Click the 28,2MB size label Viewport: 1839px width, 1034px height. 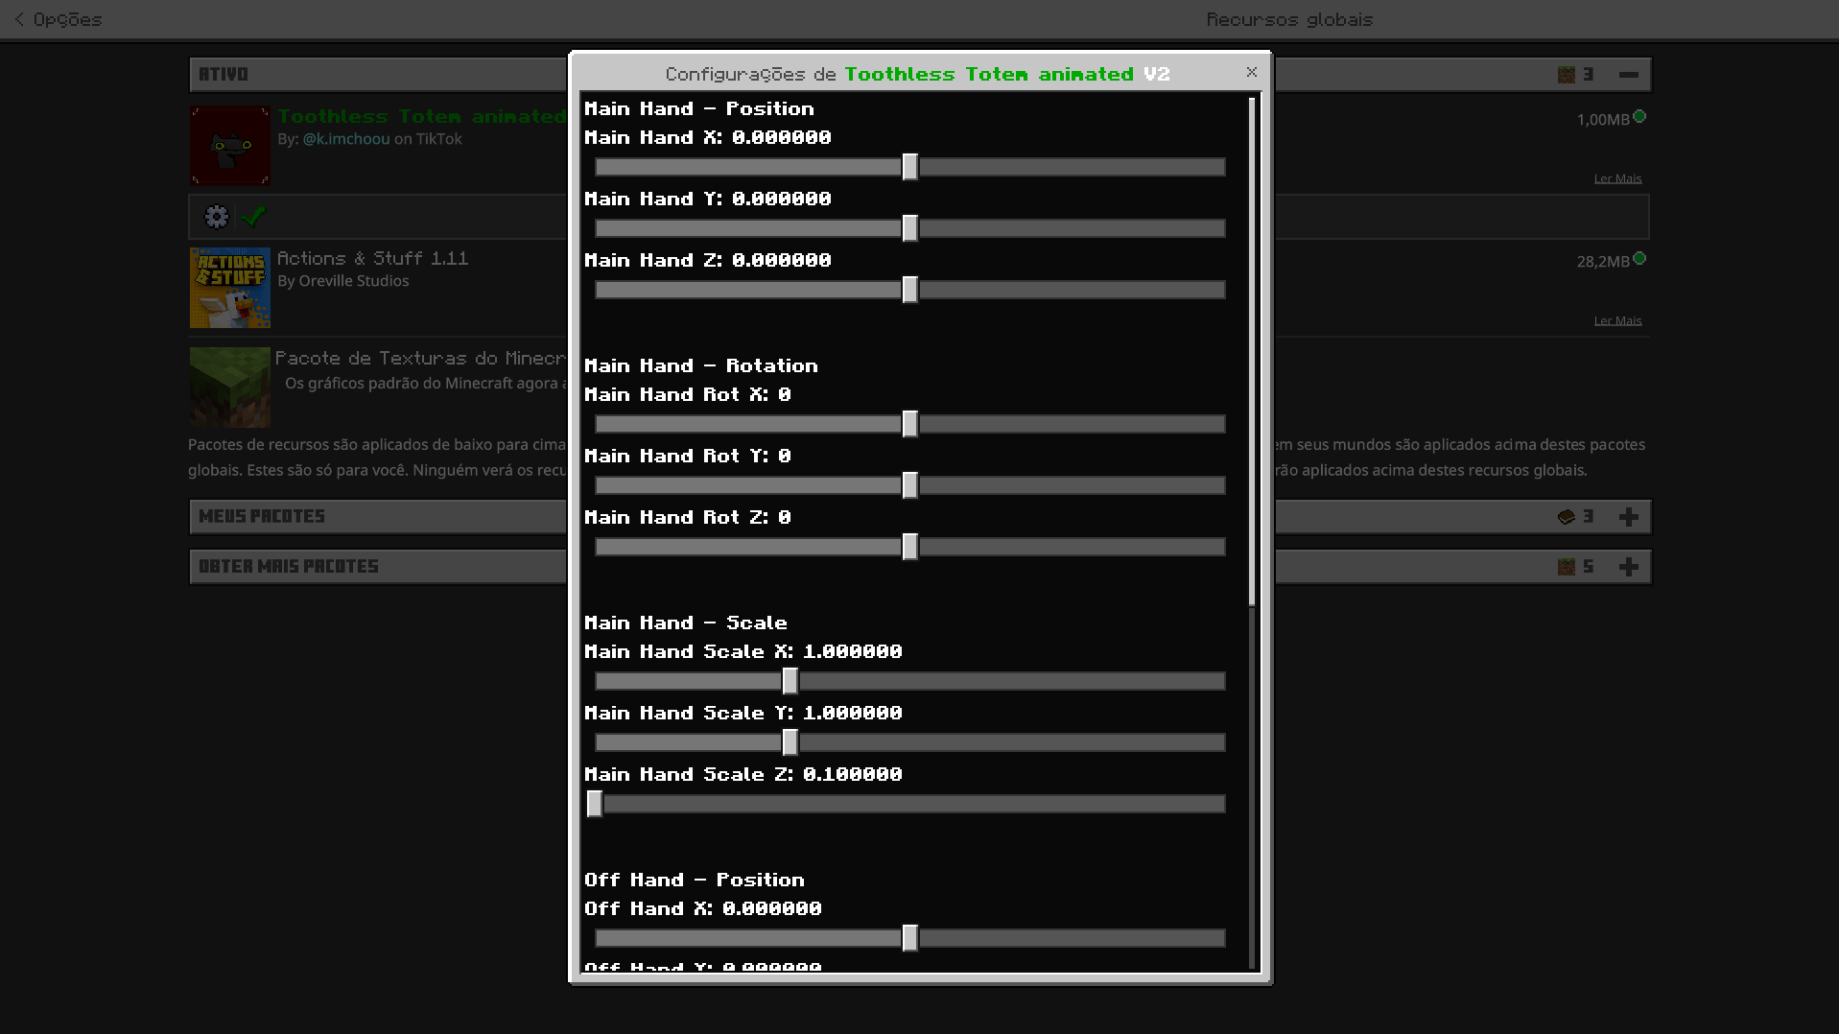click(x=1603, y=261)
